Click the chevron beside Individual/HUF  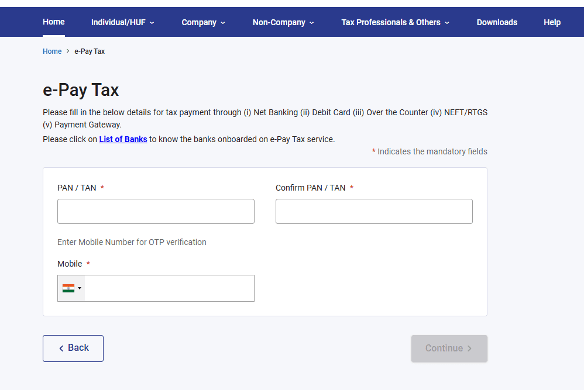[x=152, y=23]
